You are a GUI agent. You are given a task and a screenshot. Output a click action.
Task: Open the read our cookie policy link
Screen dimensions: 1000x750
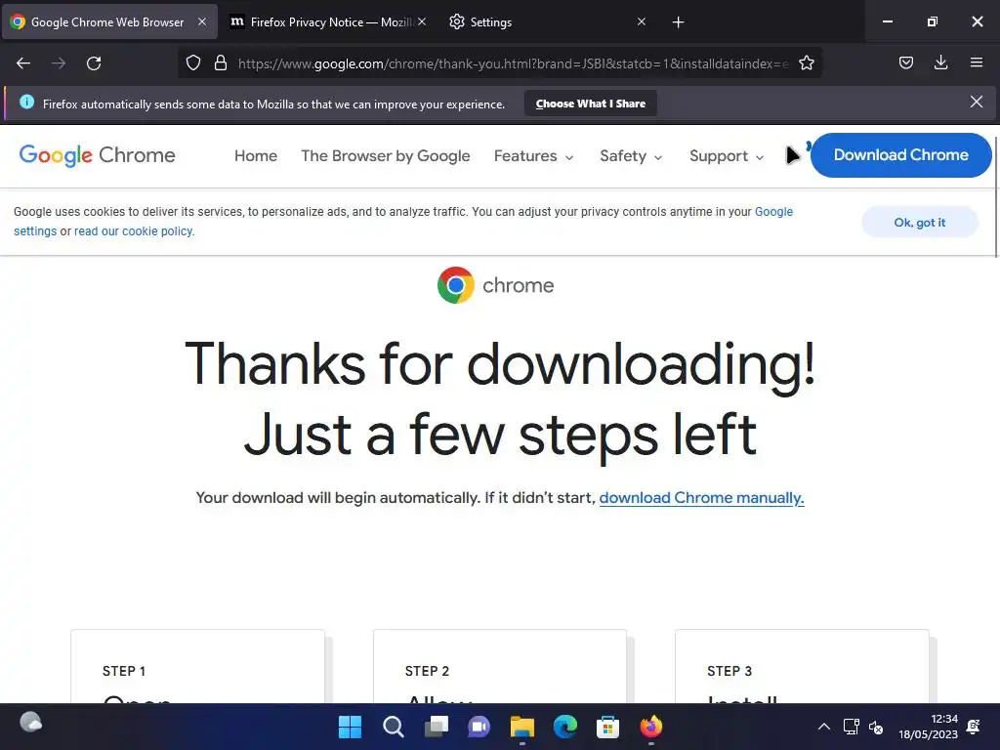(x=133, y=230)
